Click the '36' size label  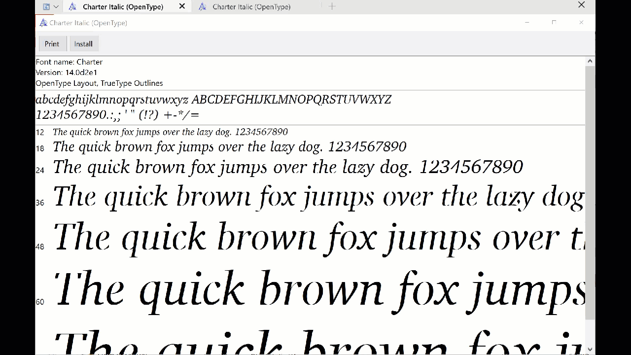(40, 203)
